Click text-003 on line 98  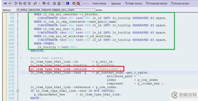point(83,18)
